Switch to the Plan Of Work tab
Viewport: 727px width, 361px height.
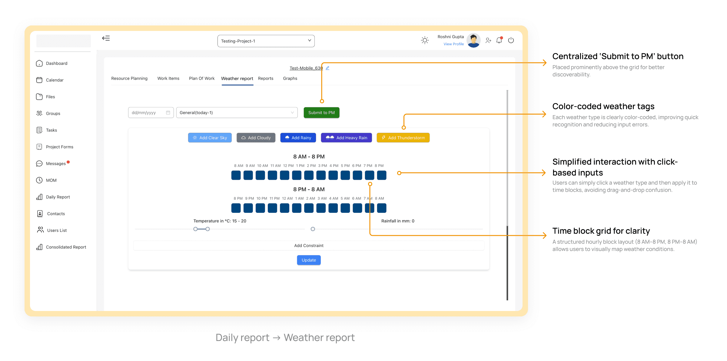[x=201, y=79]
